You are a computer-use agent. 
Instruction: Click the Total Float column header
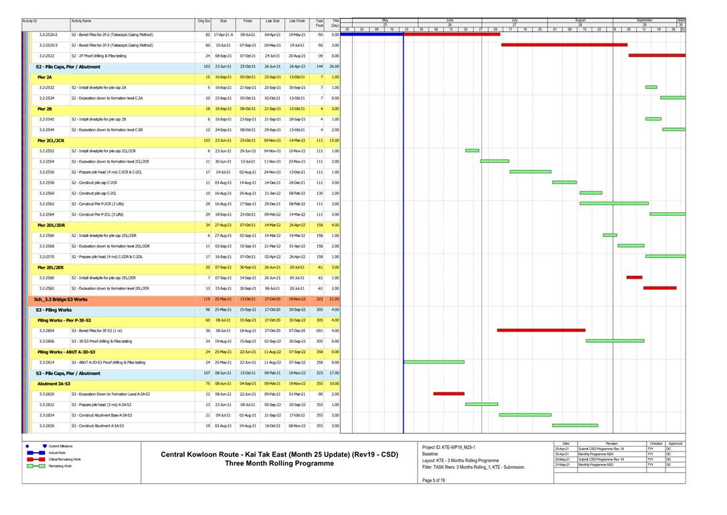click(319, 24)
